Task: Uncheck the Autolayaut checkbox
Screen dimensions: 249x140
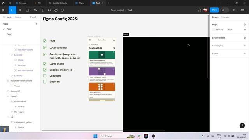Action: pyautogui.click(x=45, y=54)
